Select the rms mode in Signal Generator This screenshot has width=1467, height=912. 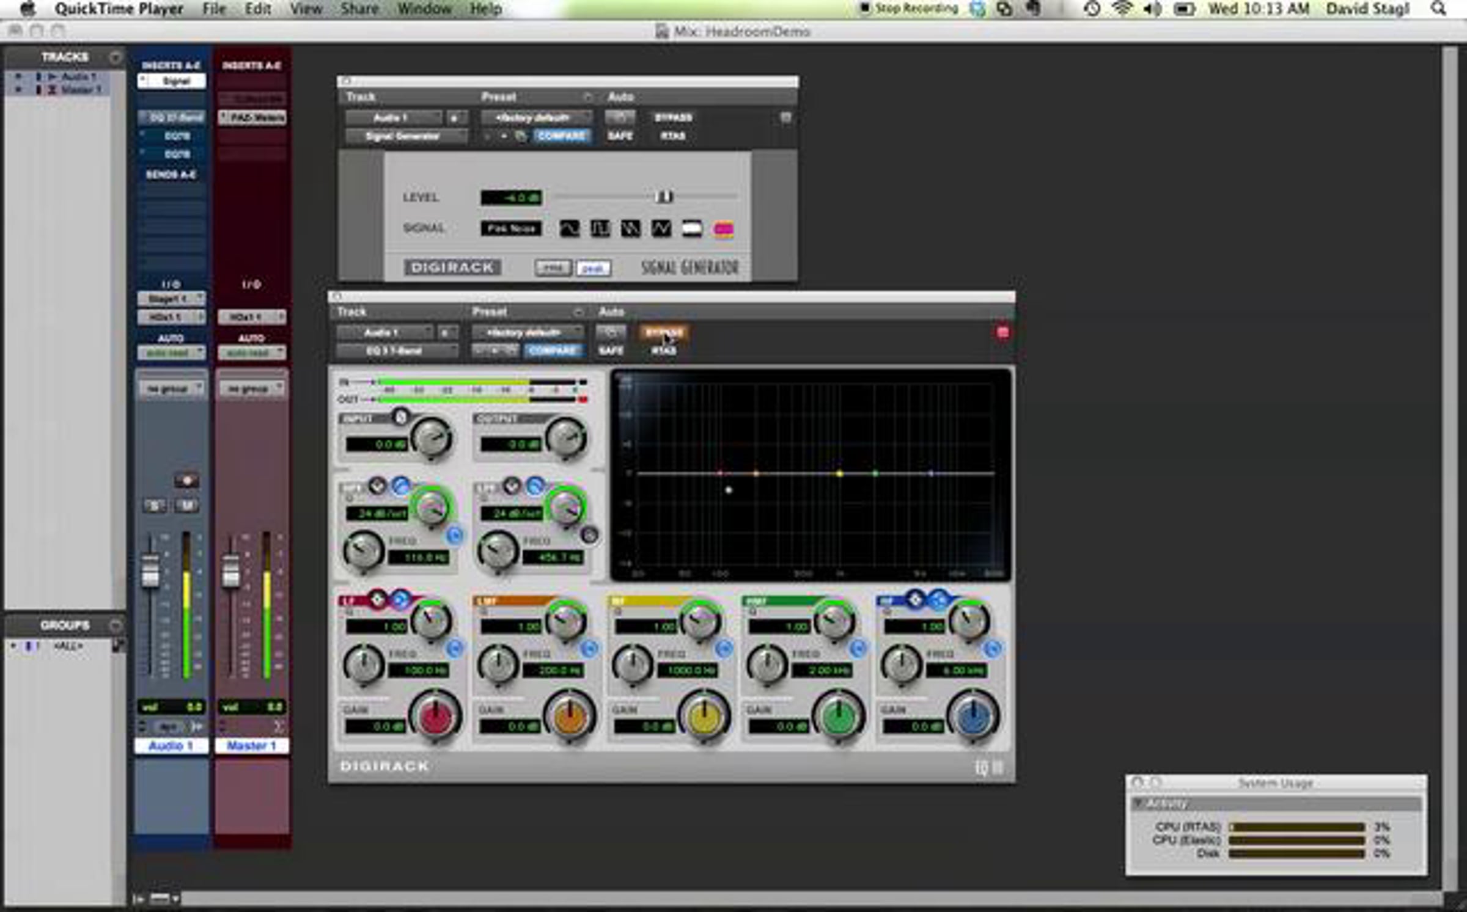(x=553, y=268)
